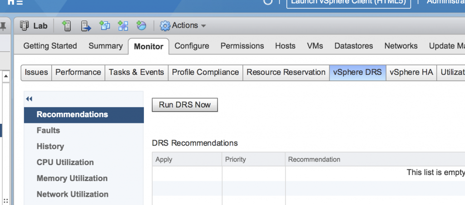Collapse the DRS side navigation panel

point(29,99)
